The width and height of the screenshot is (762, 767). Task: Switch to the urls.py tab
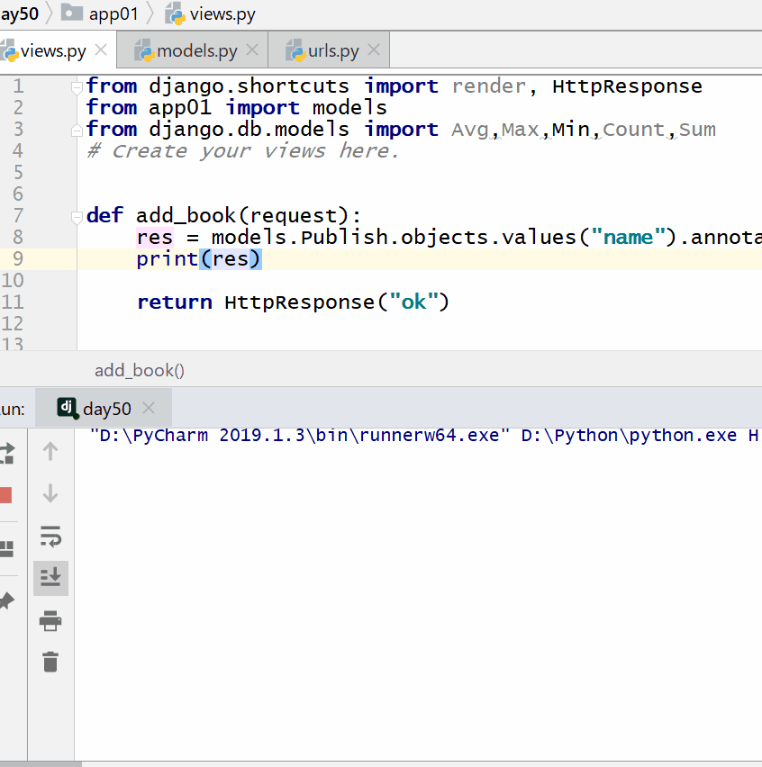point(332,51)
